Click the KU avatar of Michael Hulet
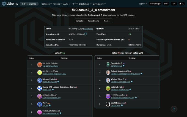The height and width of the screenshot is (117, 187). pyautogui.click(x=40, y=80)
